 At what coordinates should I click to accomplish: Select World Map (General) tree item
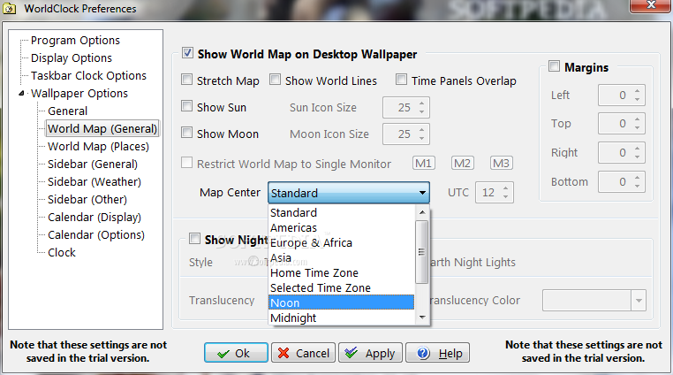[102, 128]
